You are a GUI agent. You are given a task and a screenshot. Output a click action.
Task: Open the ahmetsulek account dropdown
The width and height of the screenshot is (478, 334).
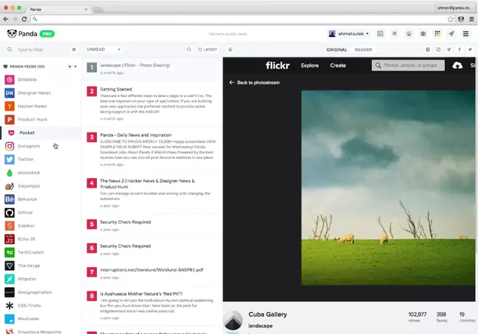coord(349,34)
